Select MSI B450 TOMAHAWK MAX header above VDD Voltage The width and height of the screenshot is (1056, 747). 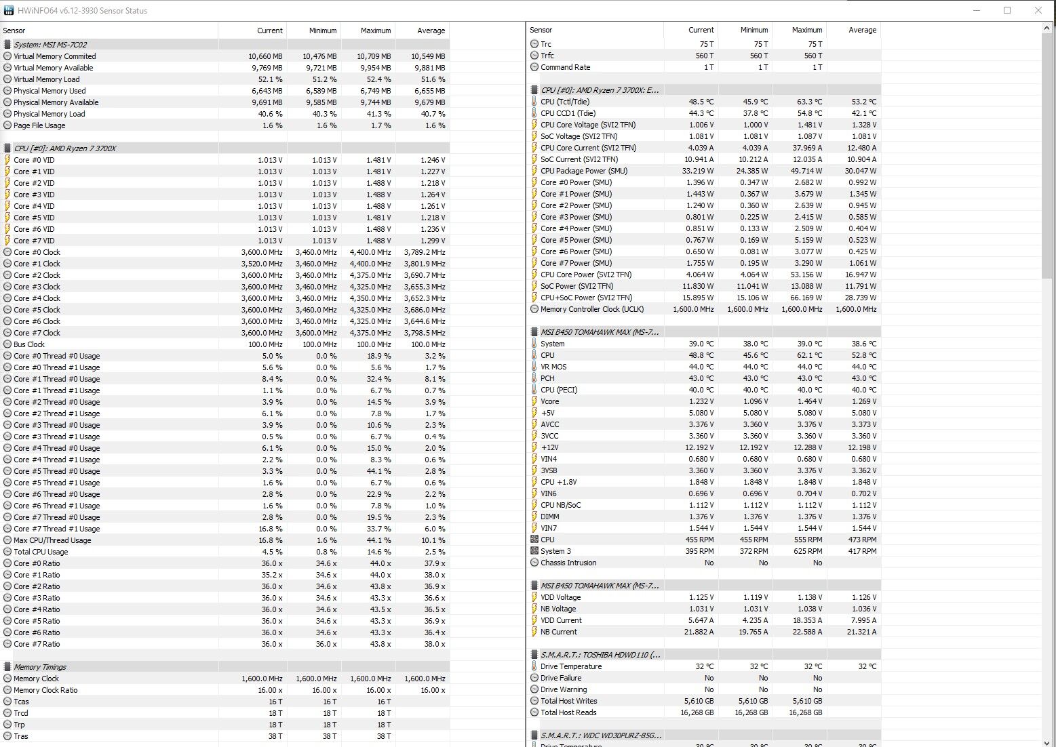[x=705, y=586]
